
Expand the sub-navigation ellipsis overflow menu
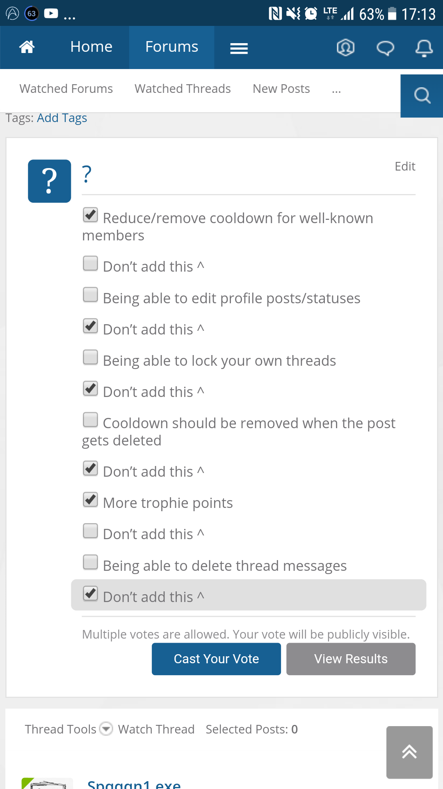point(336,90)
